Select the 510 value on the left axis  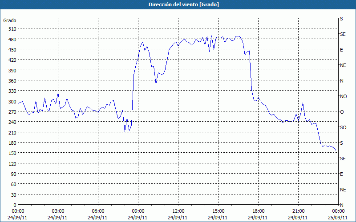coord(12,29)
